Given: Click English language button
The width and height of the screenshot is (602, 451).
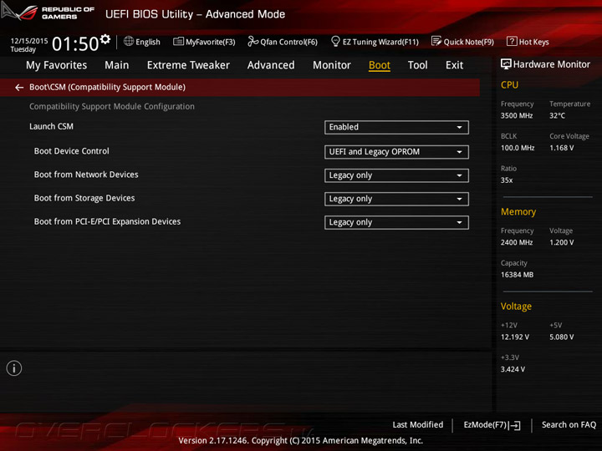Looking at the screenshot, I should coord(147,43).
